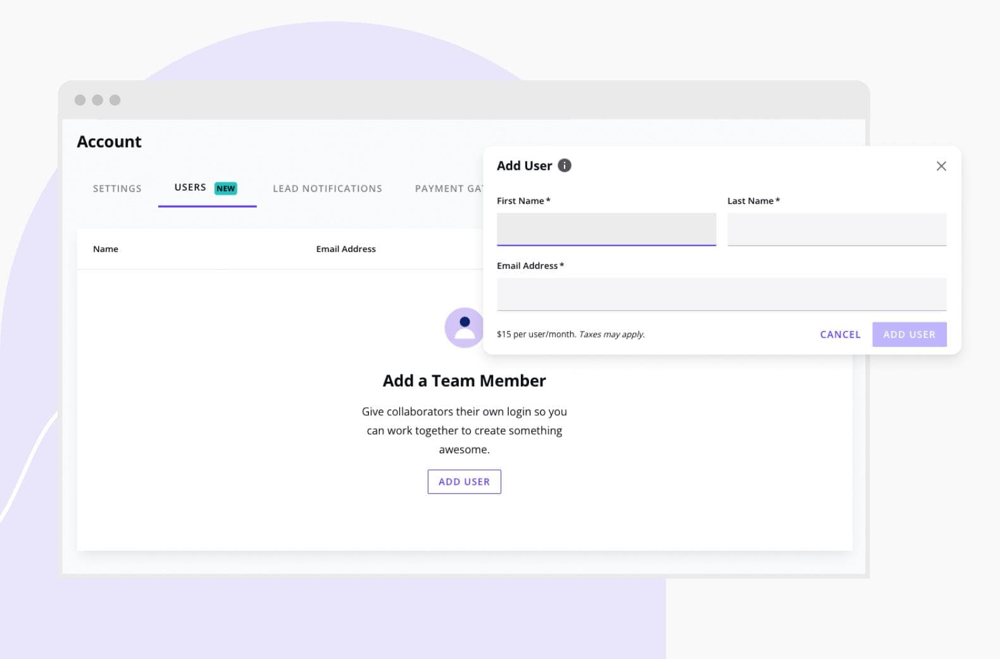Viewport: 1000px width, 659px height.
Task: Close the Add User dialog with X
Action: pos(941,166)
